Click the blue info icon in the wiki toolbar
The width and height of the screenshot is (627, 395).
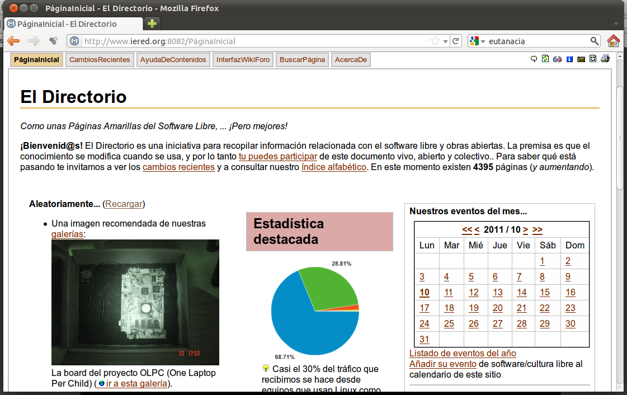point(569,59)
